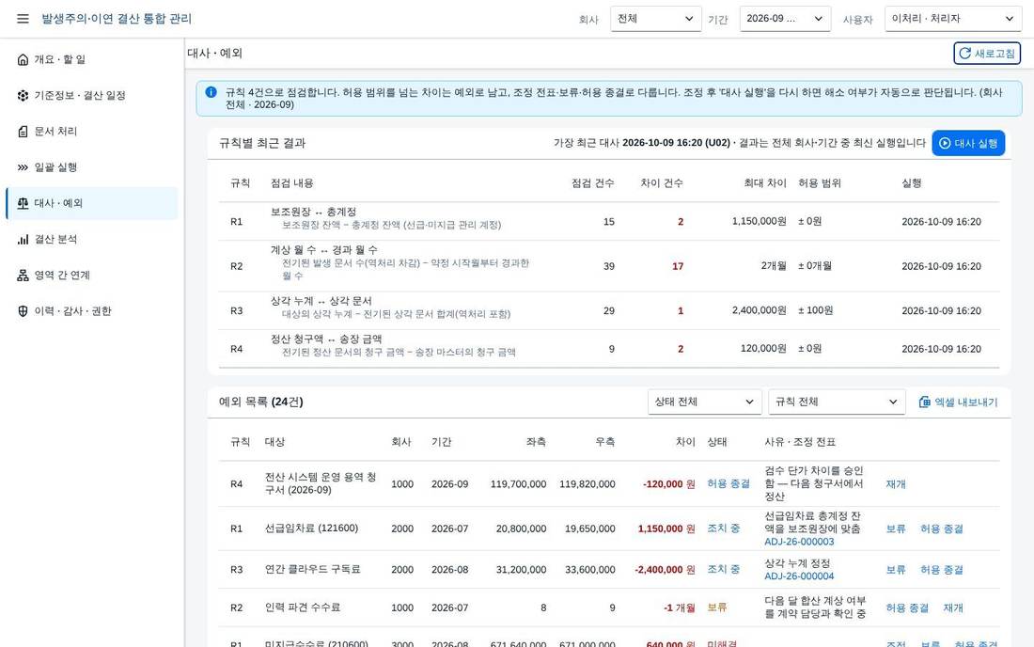Viewport: 1034px width, 647px height.
Task: Open adjustment voucher ADJ-26-000003
Action: pyautogui.click(x=799, y=542)
